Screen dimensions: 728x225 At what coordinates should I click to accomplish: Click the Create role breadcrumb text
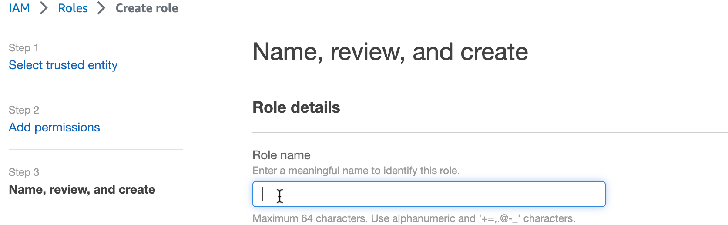[147, 8]
